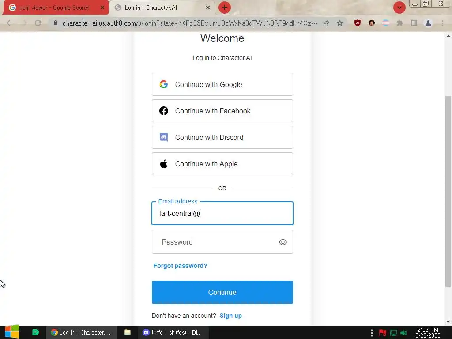
Task: Continue with Facebook
Action: (x=222, y=111)
